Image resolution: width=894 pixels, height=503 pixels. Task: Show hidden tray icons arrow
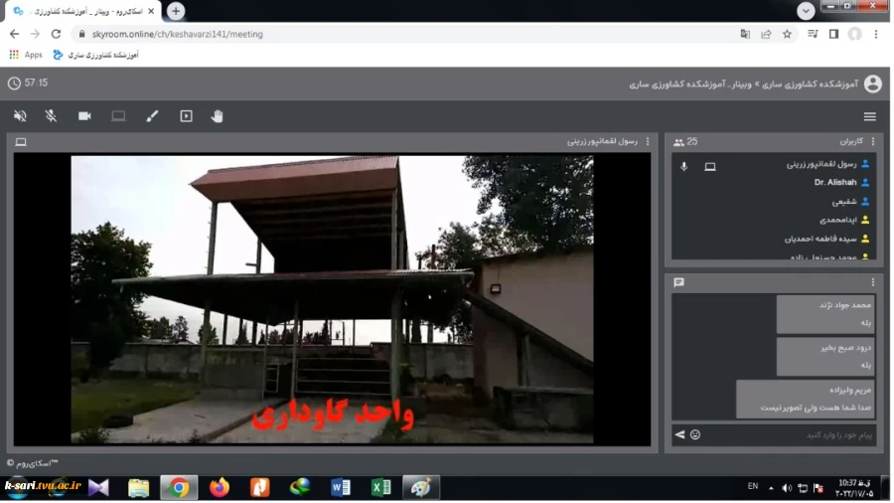[771, 488]
